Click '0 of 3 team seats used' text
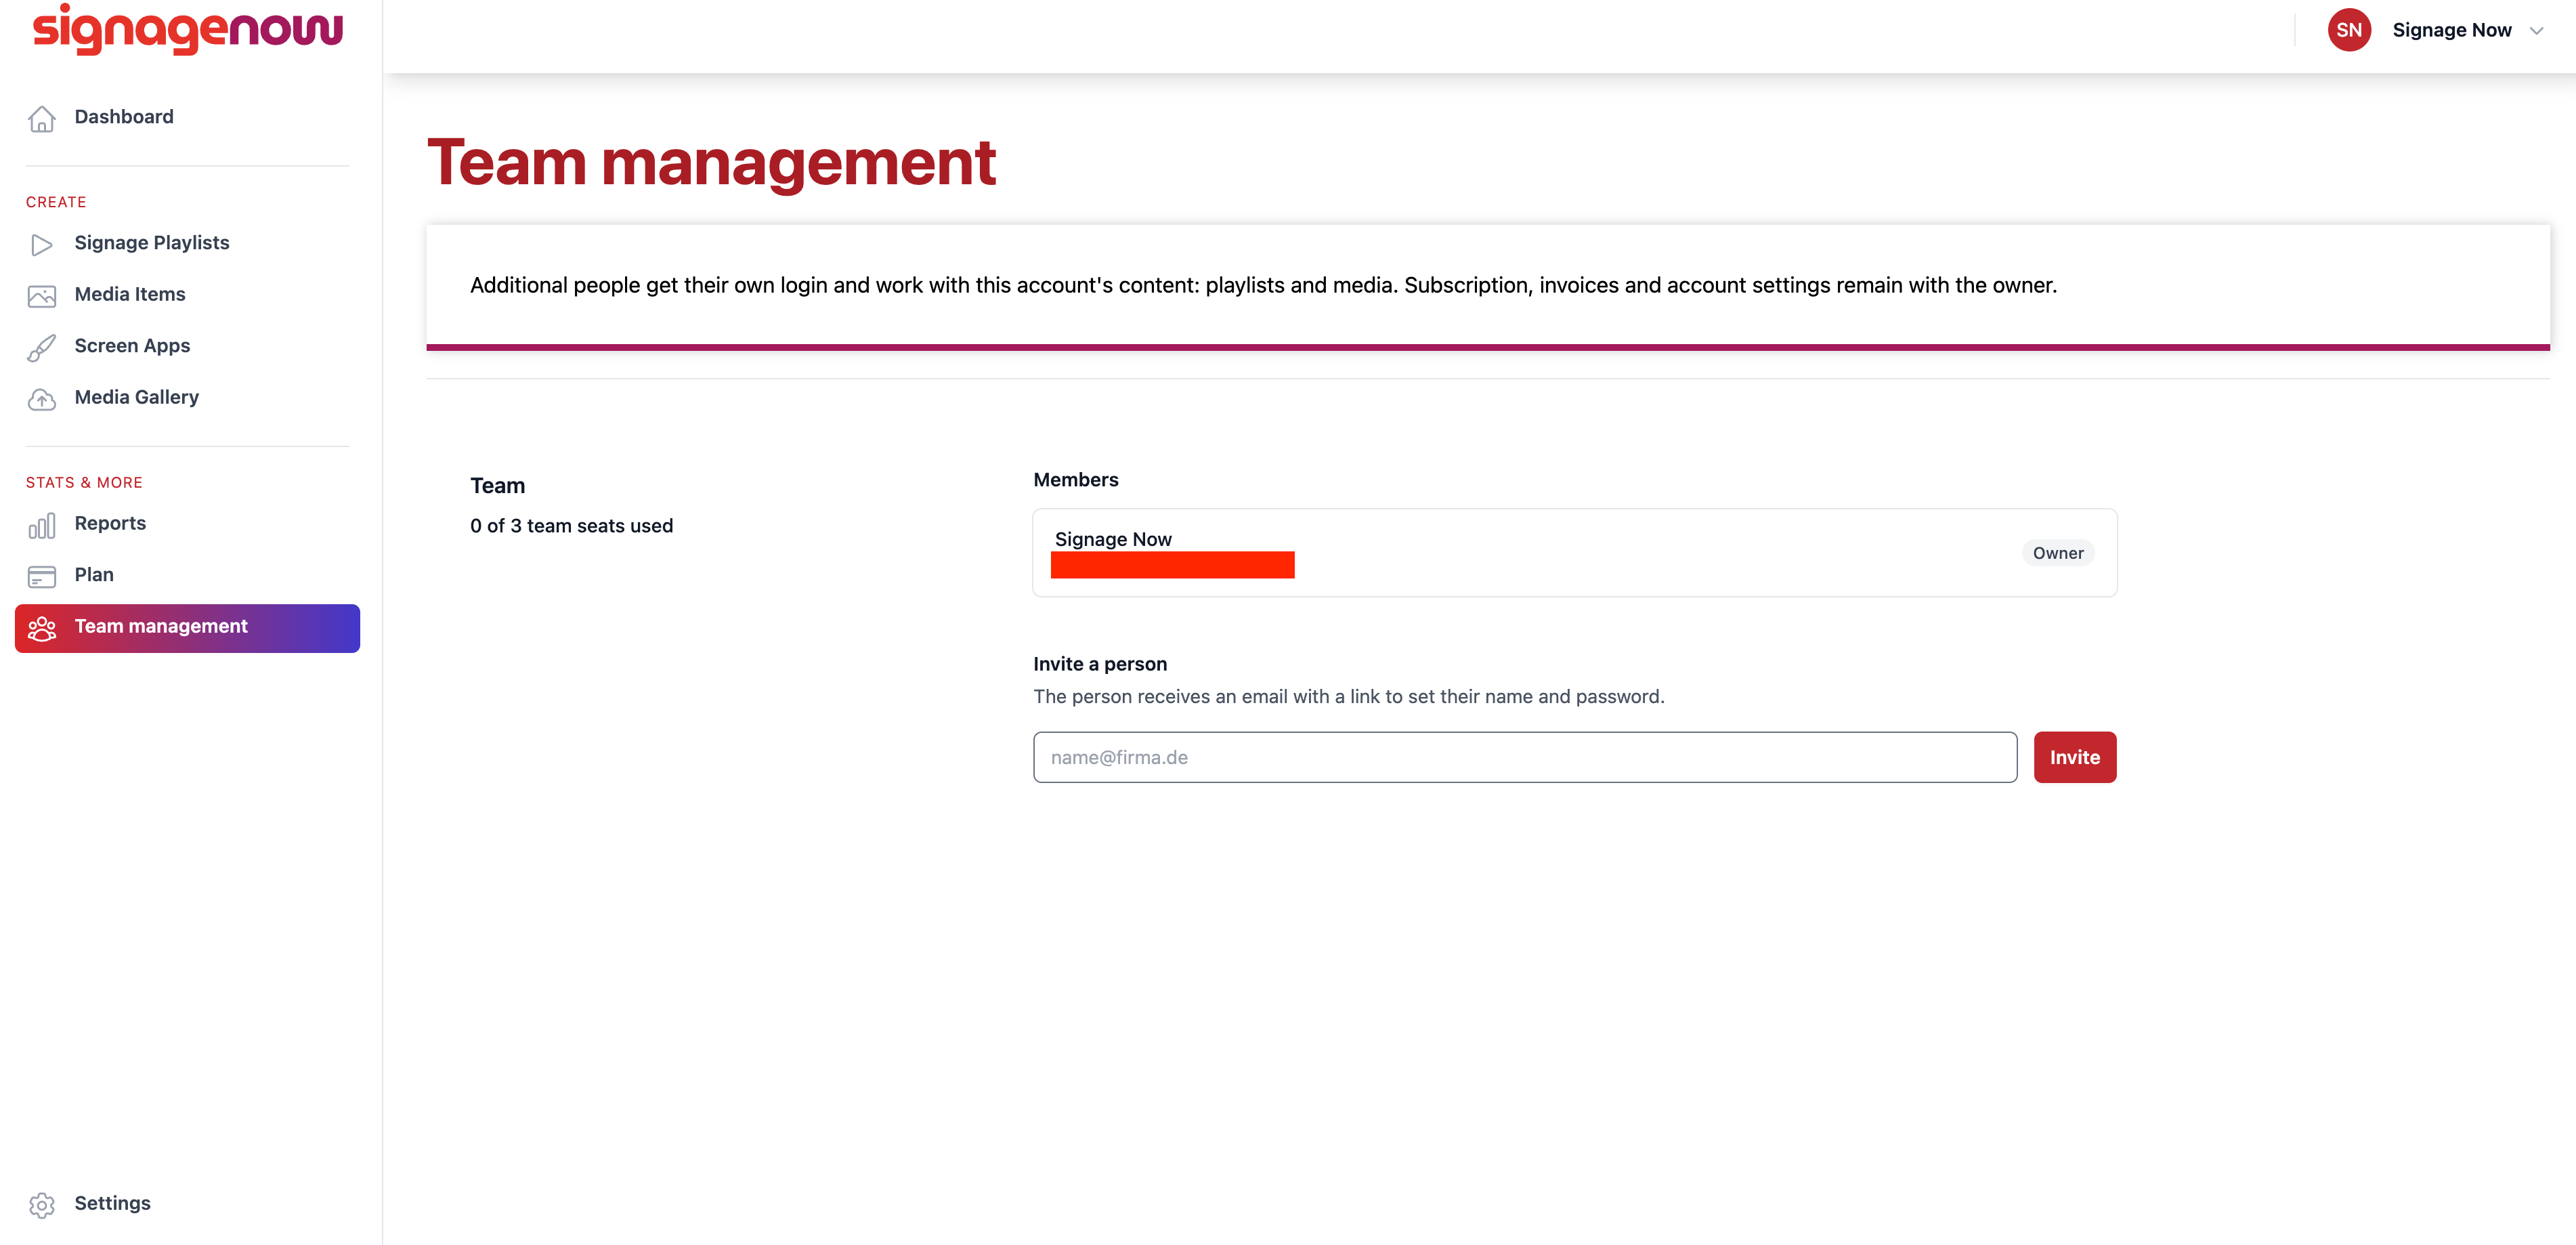2576x1245 pixels. [571, 526]
